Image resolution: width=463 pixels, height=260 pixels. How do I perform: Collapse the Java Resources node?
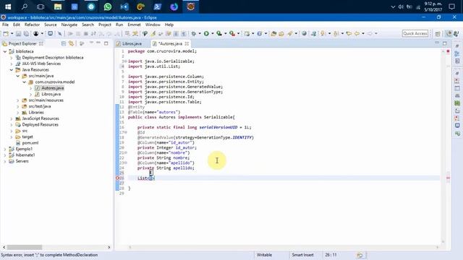coord(12,70)
